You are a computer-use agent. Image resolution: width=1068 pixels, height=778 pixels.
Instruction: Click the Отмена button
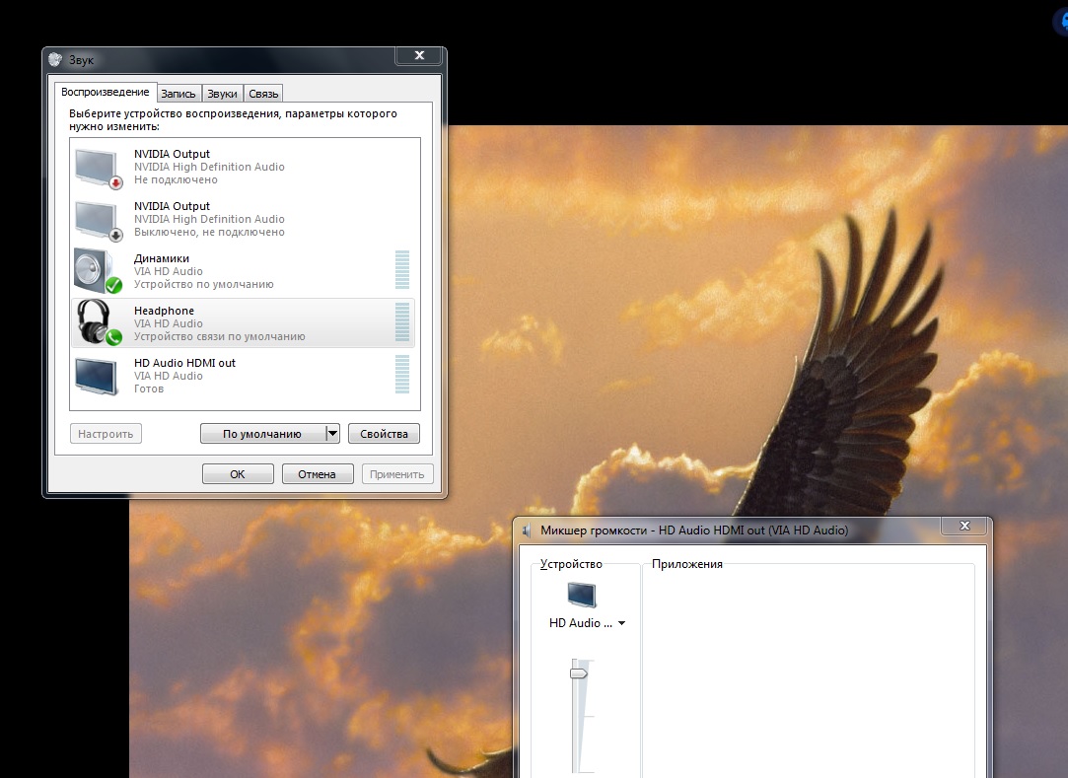317,474
